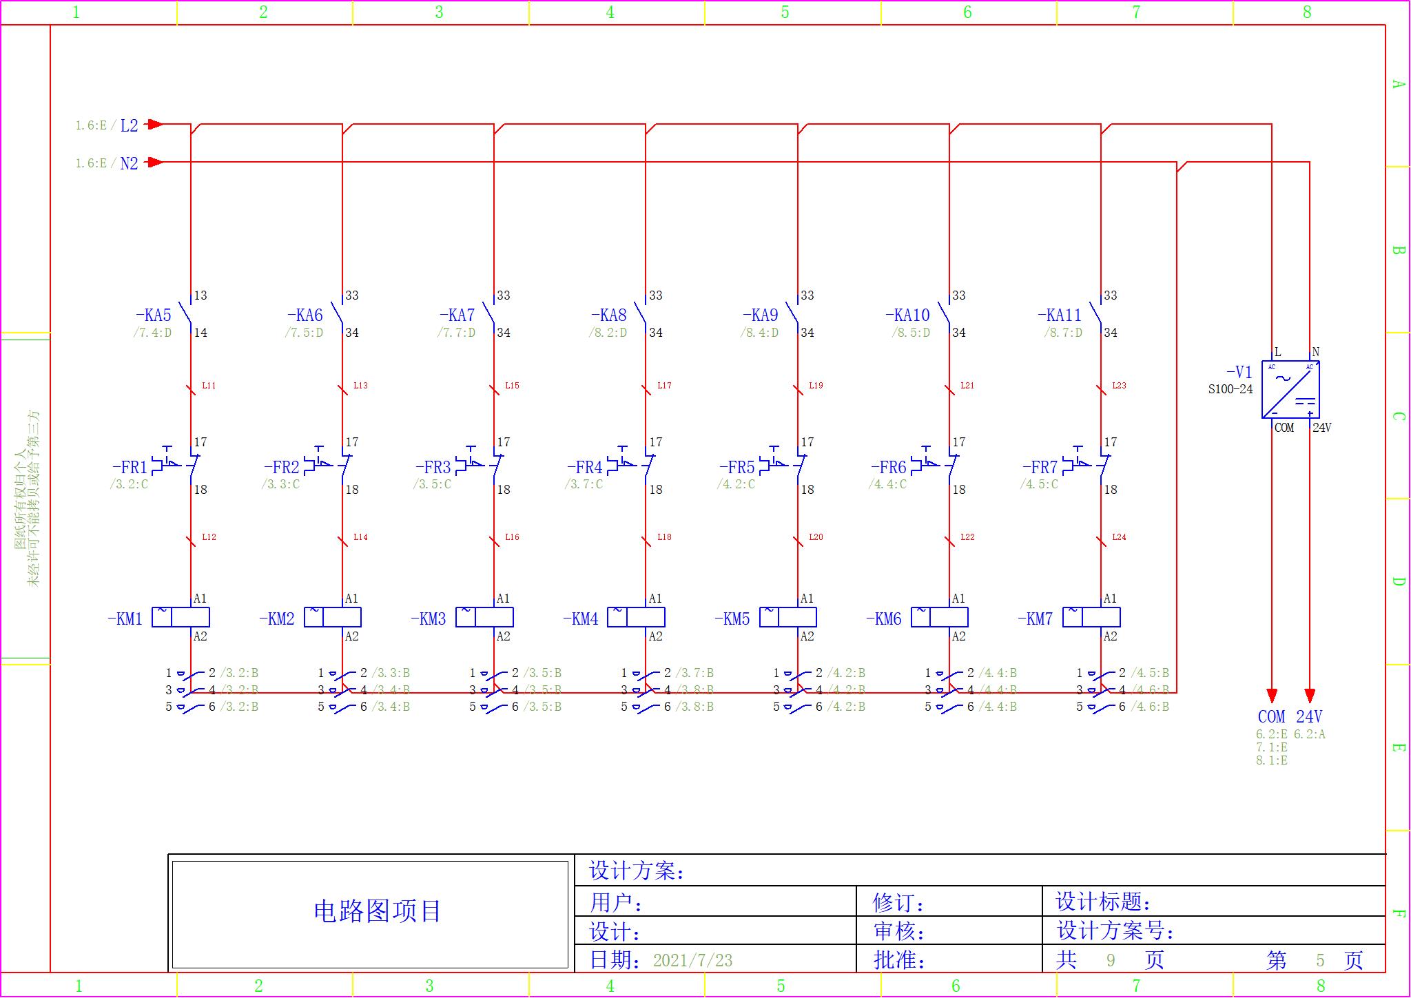Click wire label L11
1411x998 pixels.
pos(209,386)
